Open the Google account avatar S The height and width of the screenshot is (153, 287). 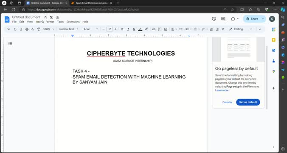272,19
